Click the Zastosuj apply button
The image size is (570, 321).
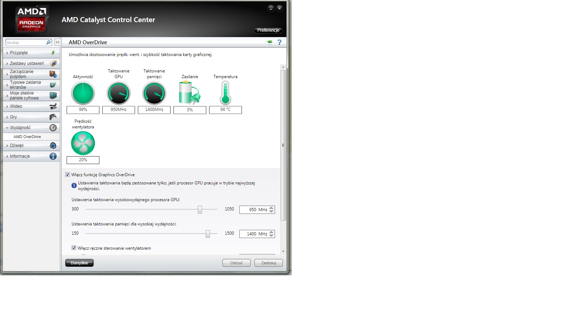[269, 263]
